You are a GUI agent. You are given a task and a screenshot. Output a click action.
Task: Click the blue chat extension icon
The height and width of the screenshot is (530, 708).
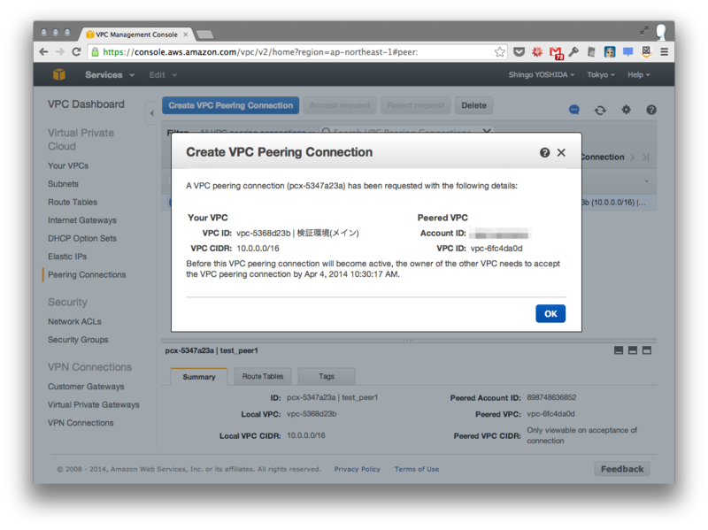click(x=627, y=52)
